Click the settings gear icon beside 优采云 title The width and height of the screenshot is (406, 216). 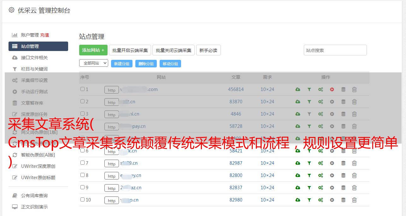click(x=12, y=10)
